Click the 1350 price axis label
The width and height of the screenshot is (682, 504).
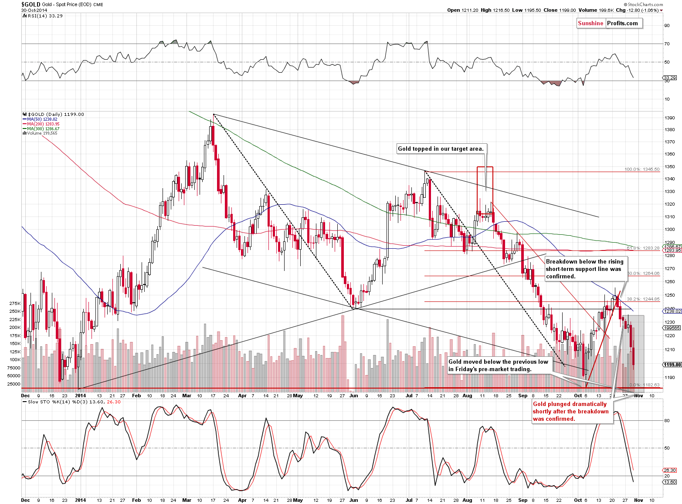coord(669,166)
